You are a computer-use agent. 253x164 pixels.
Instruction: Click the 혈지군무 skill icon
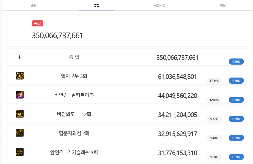tap(20, 76)
